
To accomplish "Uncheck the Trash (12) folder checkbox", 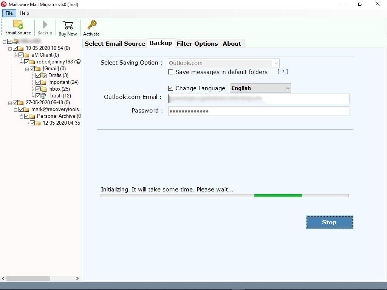I will tap(38, 96).
